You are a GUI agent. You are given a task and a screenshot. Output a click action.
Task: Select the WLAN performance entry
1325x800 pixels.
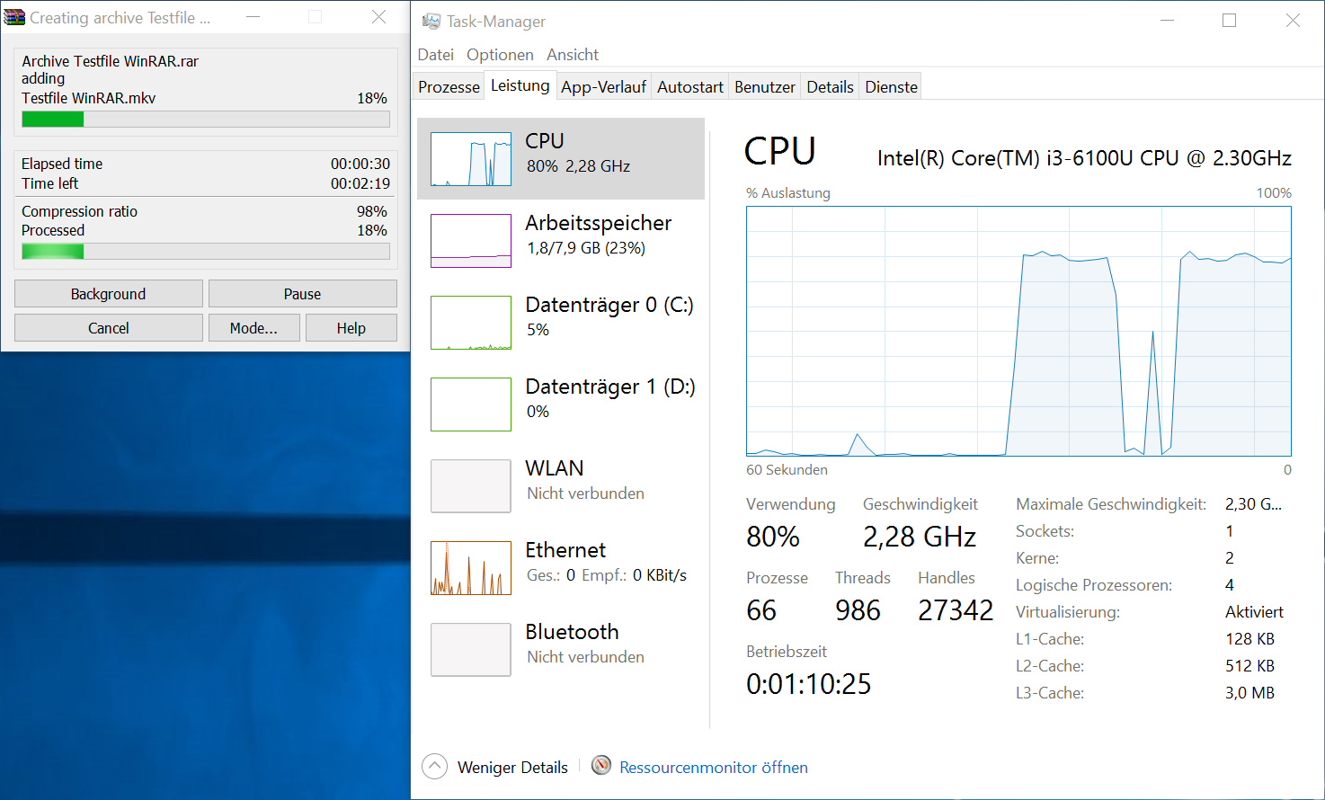(x=561, y=486)
